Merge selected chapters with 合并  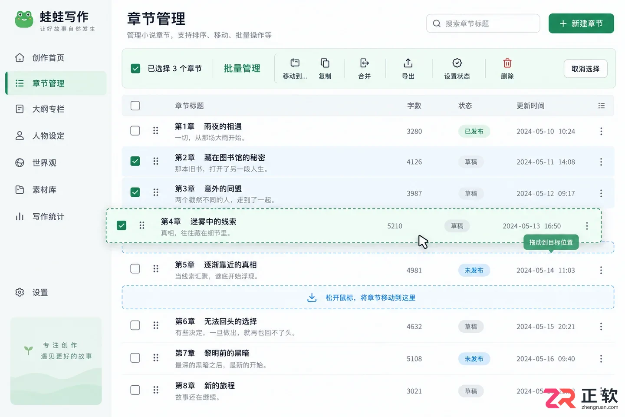click(x=365, y=69)
